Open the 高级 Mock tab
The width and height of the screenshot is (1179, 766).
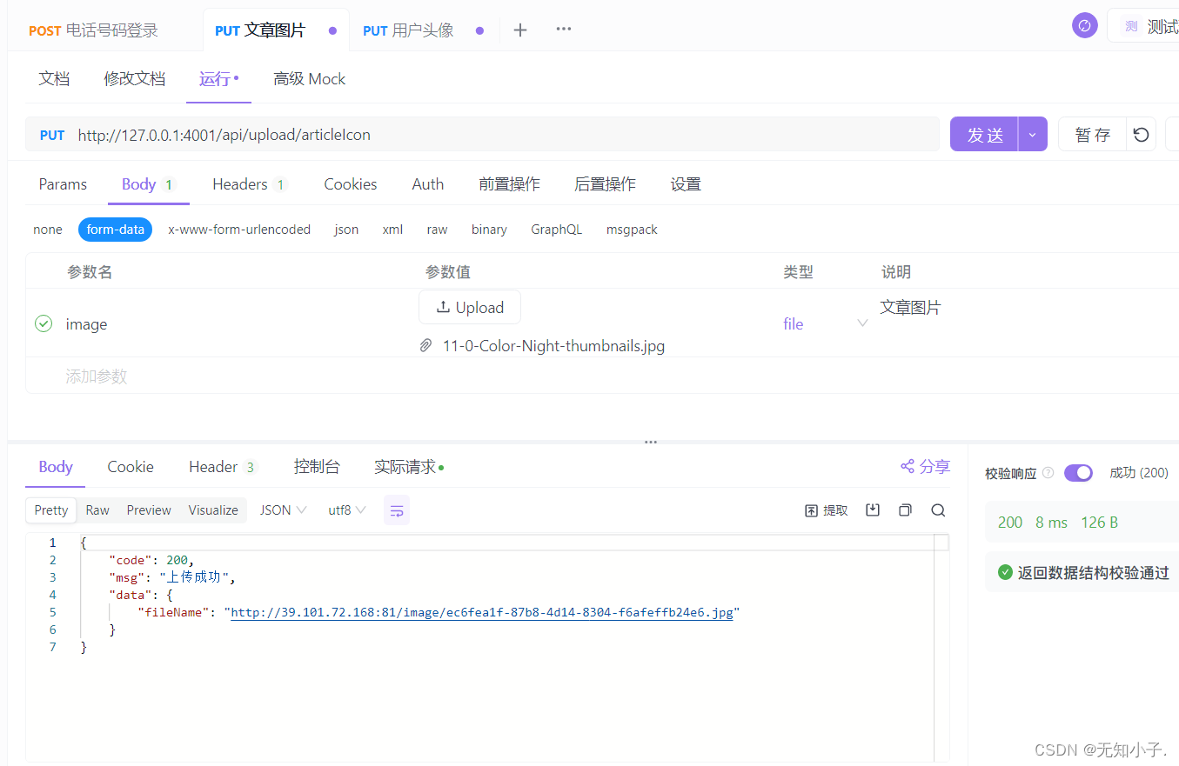309,79
